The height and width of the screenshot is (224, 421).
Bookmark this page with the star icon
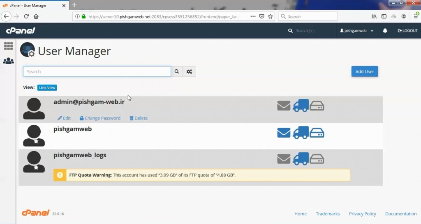pos(271,16)
